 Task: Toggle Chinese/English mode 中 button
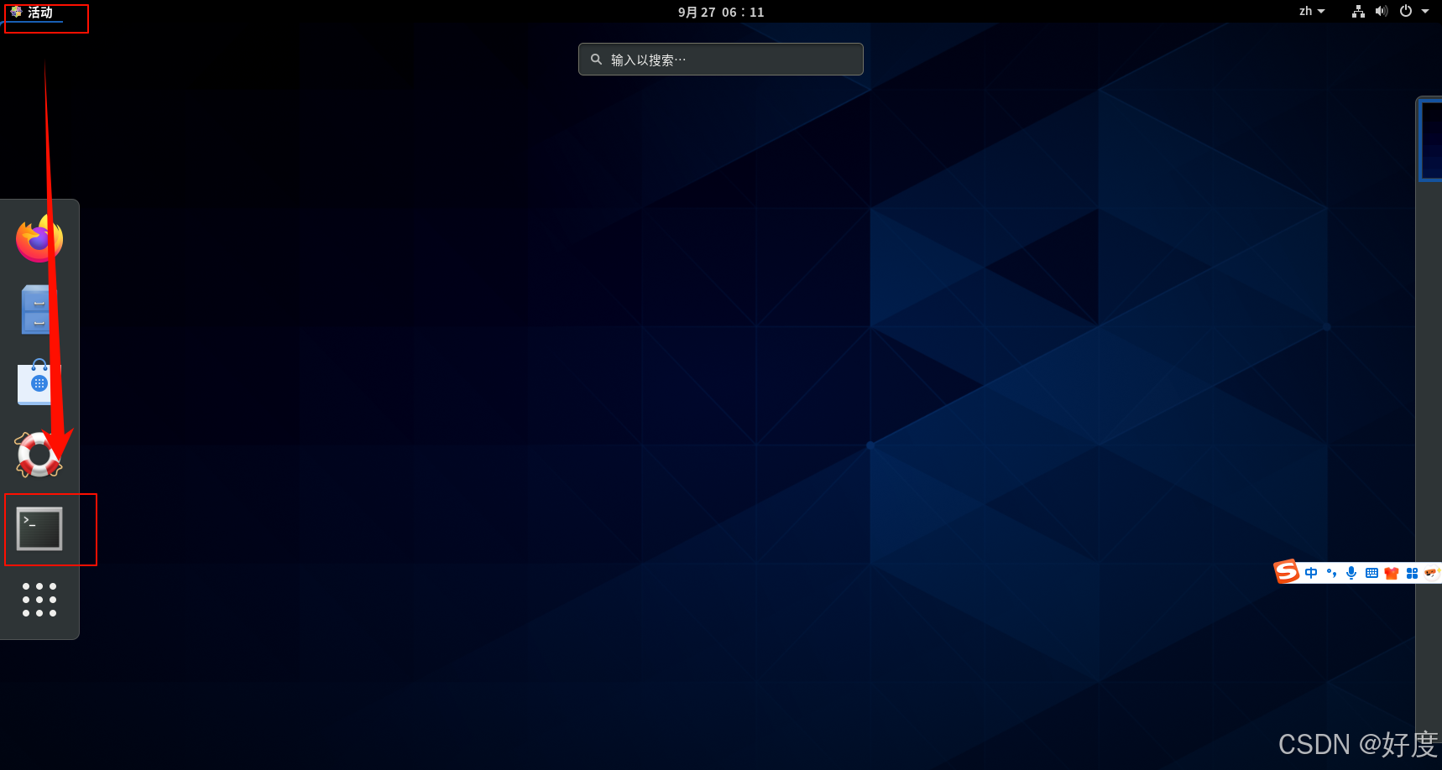(x=1311, y=573)
